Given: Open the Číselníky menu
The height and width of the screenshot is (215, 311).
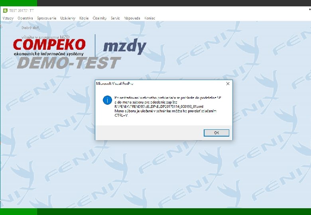Looking at the screenshot, I should tap(100, 18).
